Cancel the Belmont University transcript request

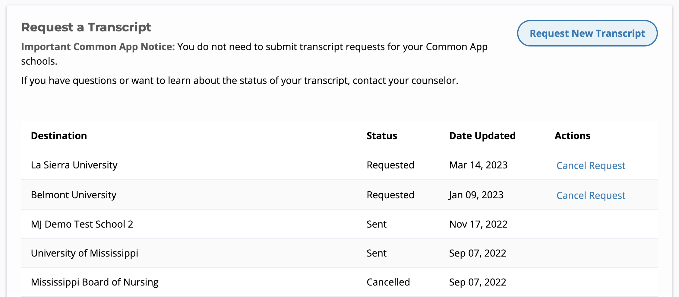[x=591, y=195]
